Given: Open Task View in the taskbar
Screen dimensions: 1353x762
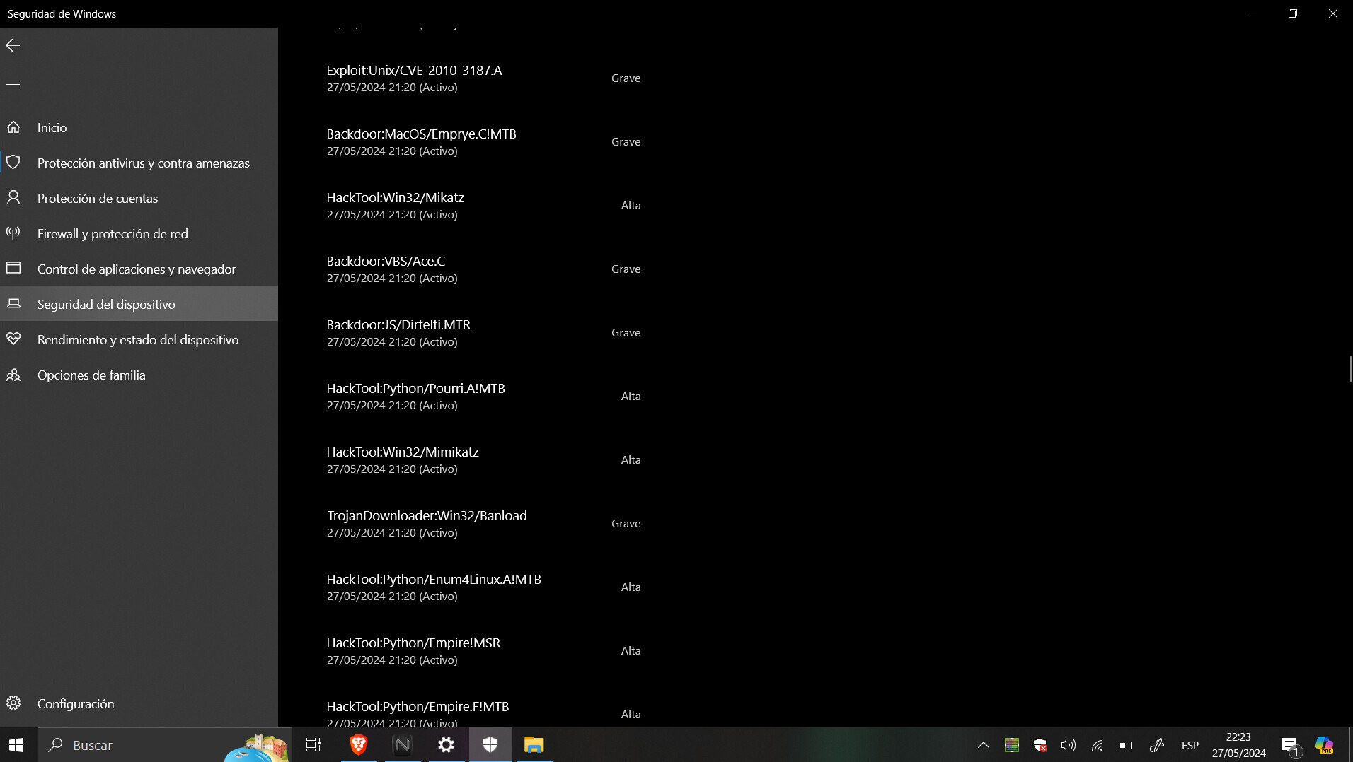Looking at the screenshot, I should pyautogui.click(x=313, y=745).
